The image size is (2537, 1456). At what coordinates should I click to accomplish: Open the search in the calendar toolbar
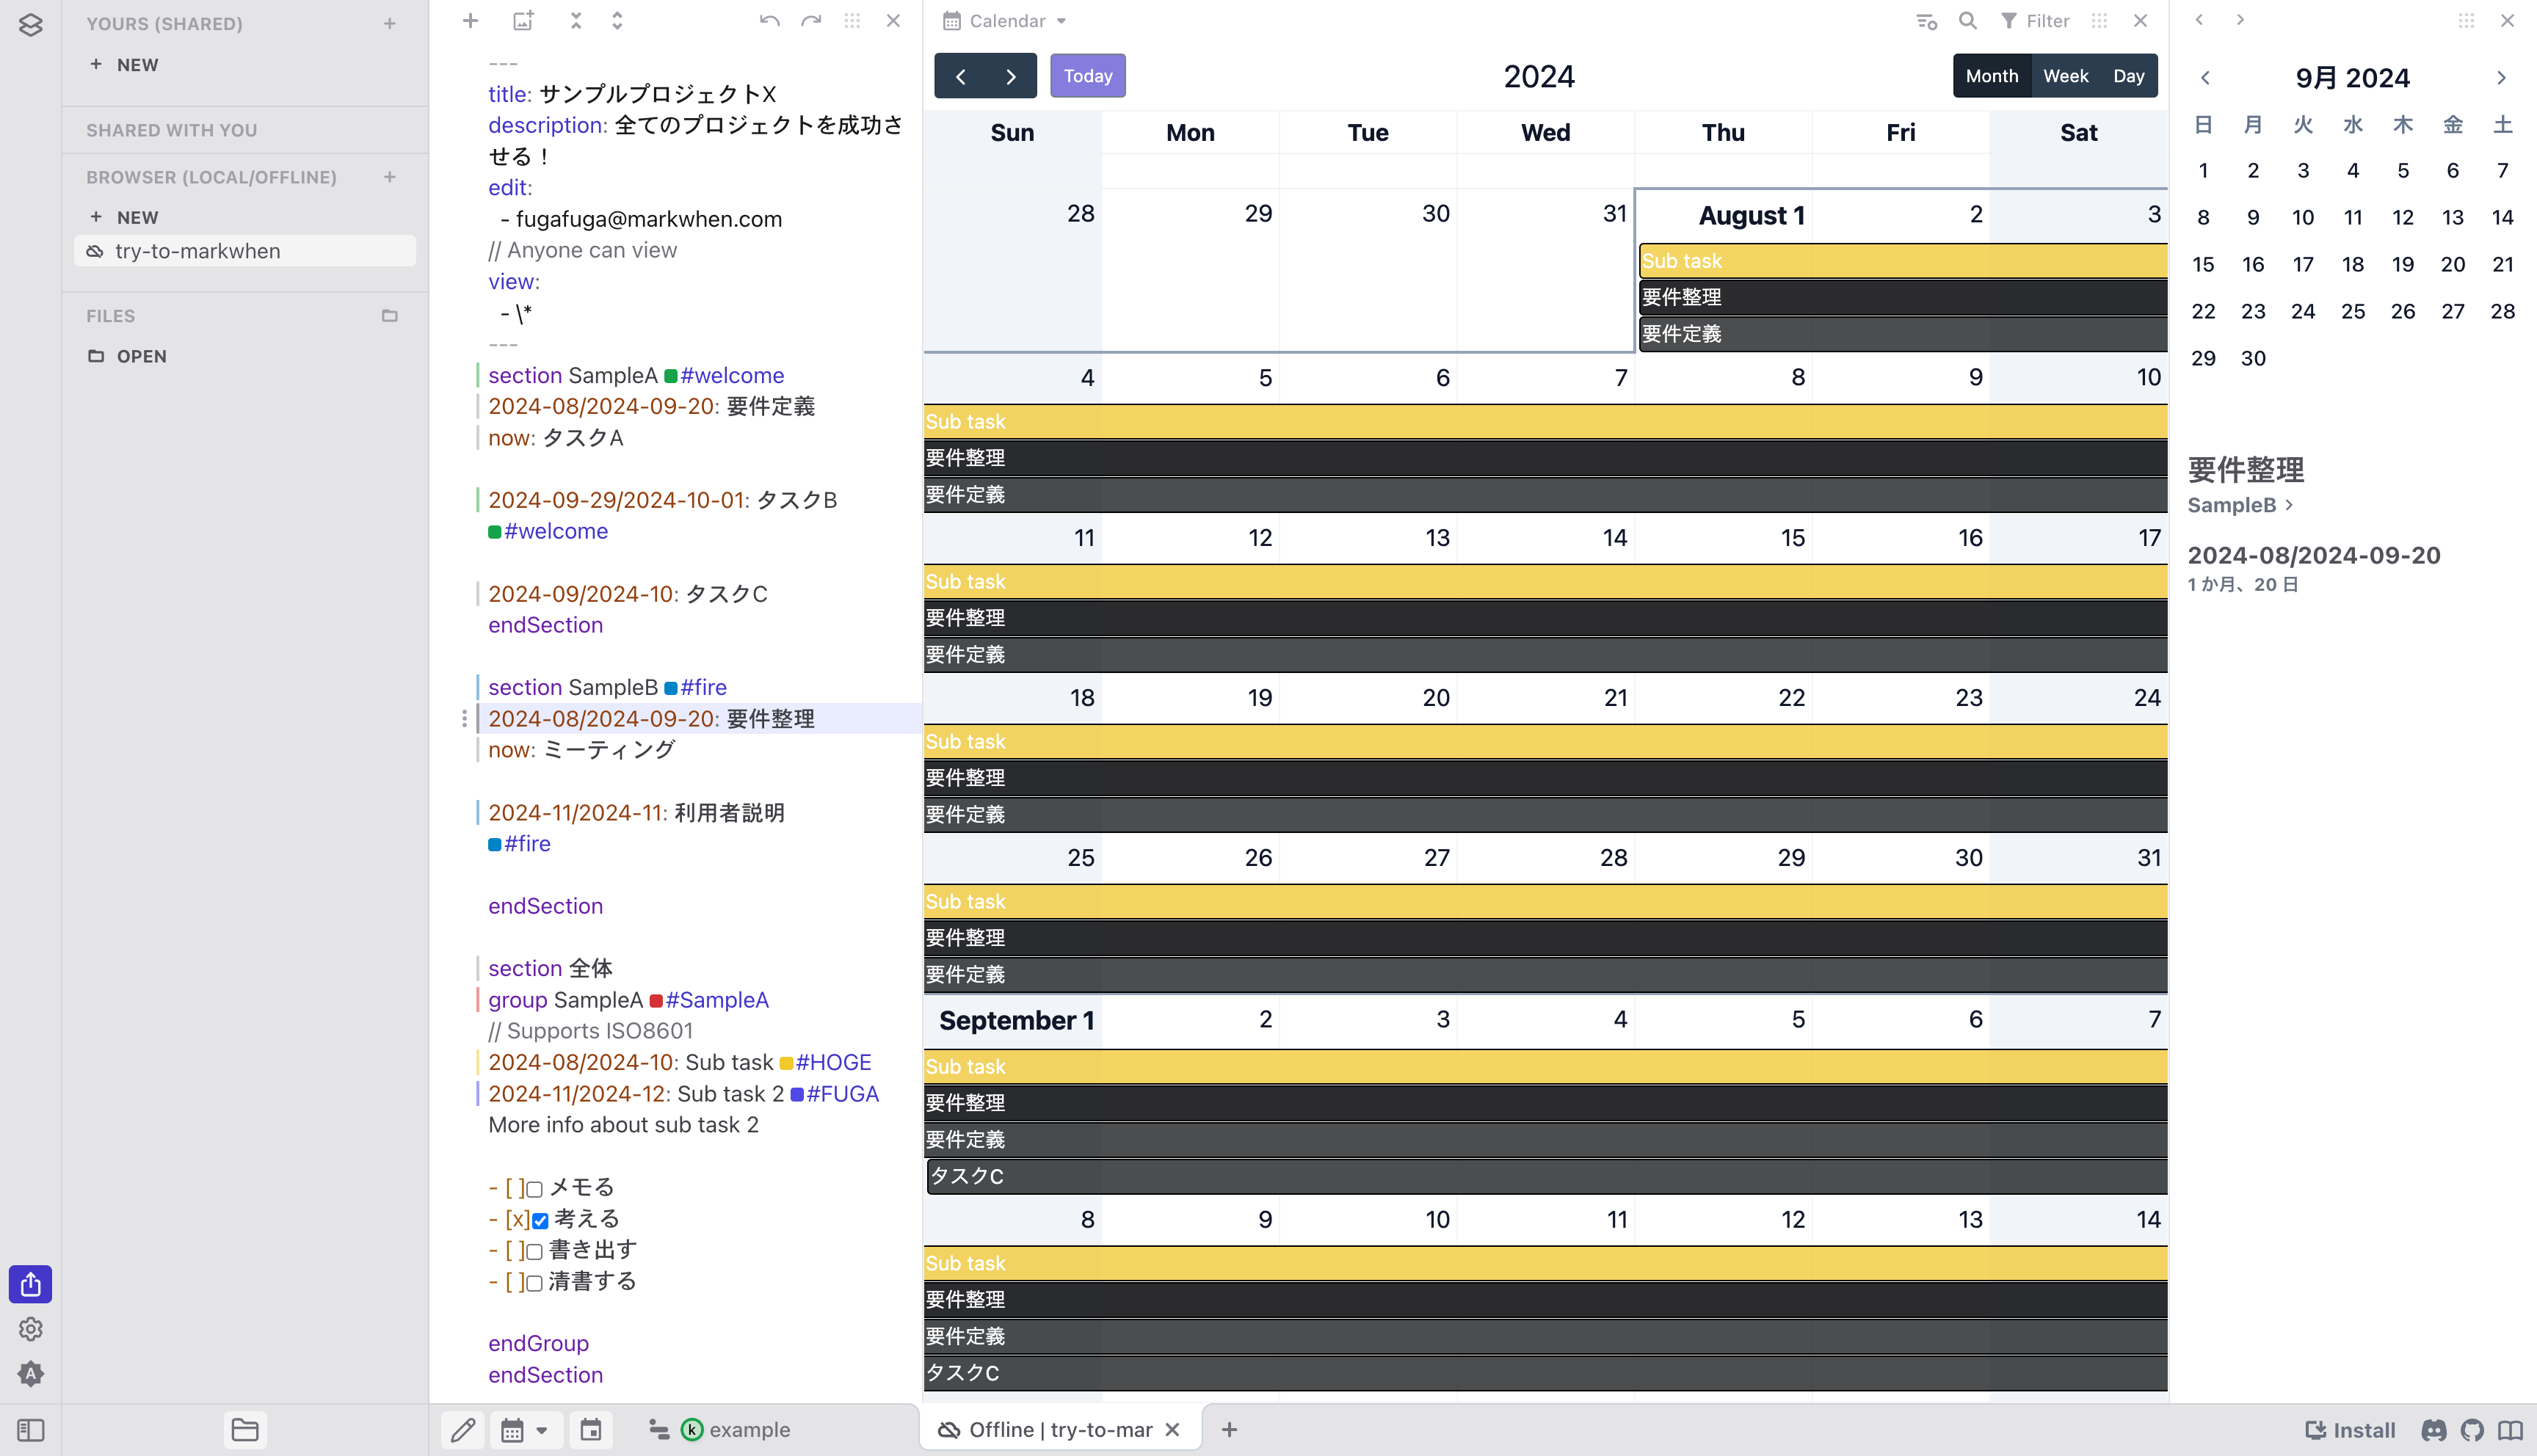[x=1967, y=20]
